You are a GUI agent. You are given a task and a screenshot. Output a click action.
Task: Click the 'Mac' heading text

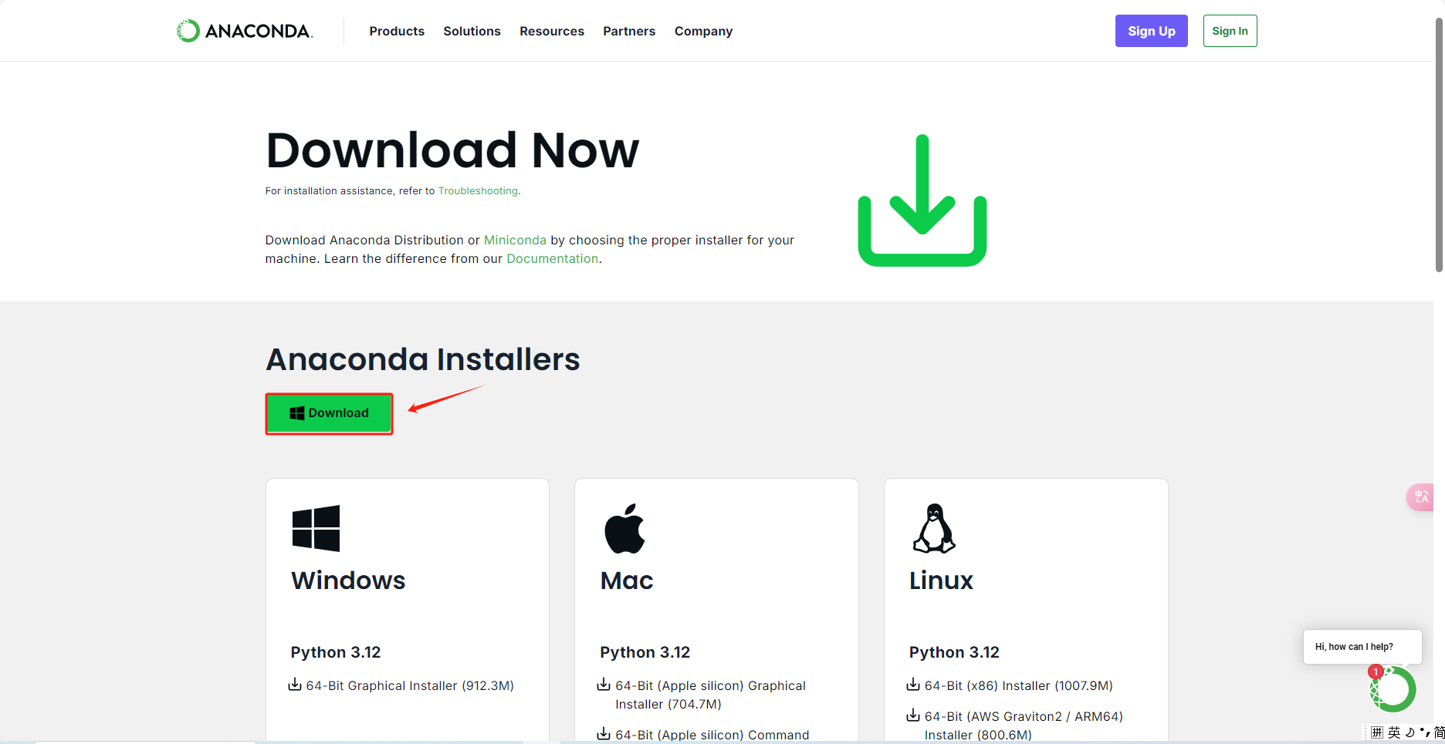[x=627, y=581]
